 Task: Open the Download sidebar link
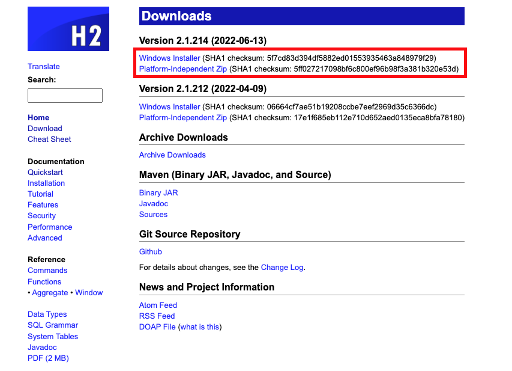(x=45, y=128)
